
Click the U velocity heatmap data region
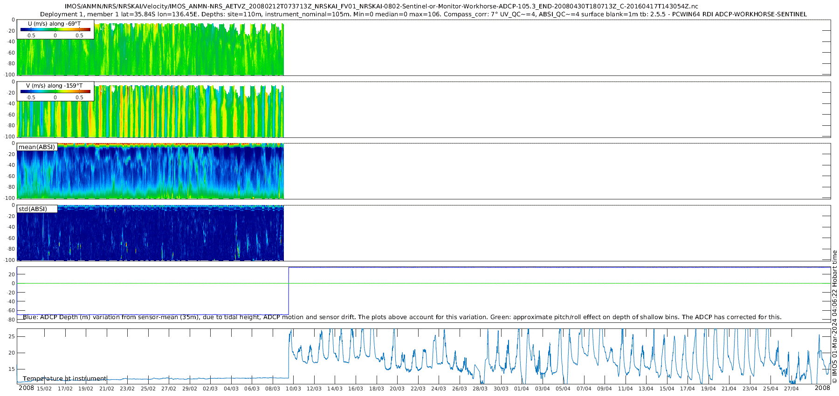tap(150, 49)
